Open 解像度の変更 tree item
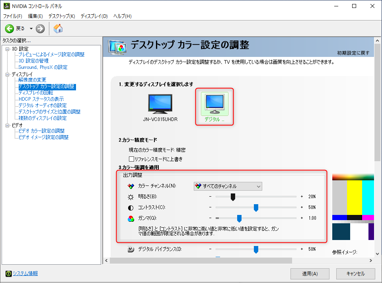382x283 pixels. pos(32,80)
